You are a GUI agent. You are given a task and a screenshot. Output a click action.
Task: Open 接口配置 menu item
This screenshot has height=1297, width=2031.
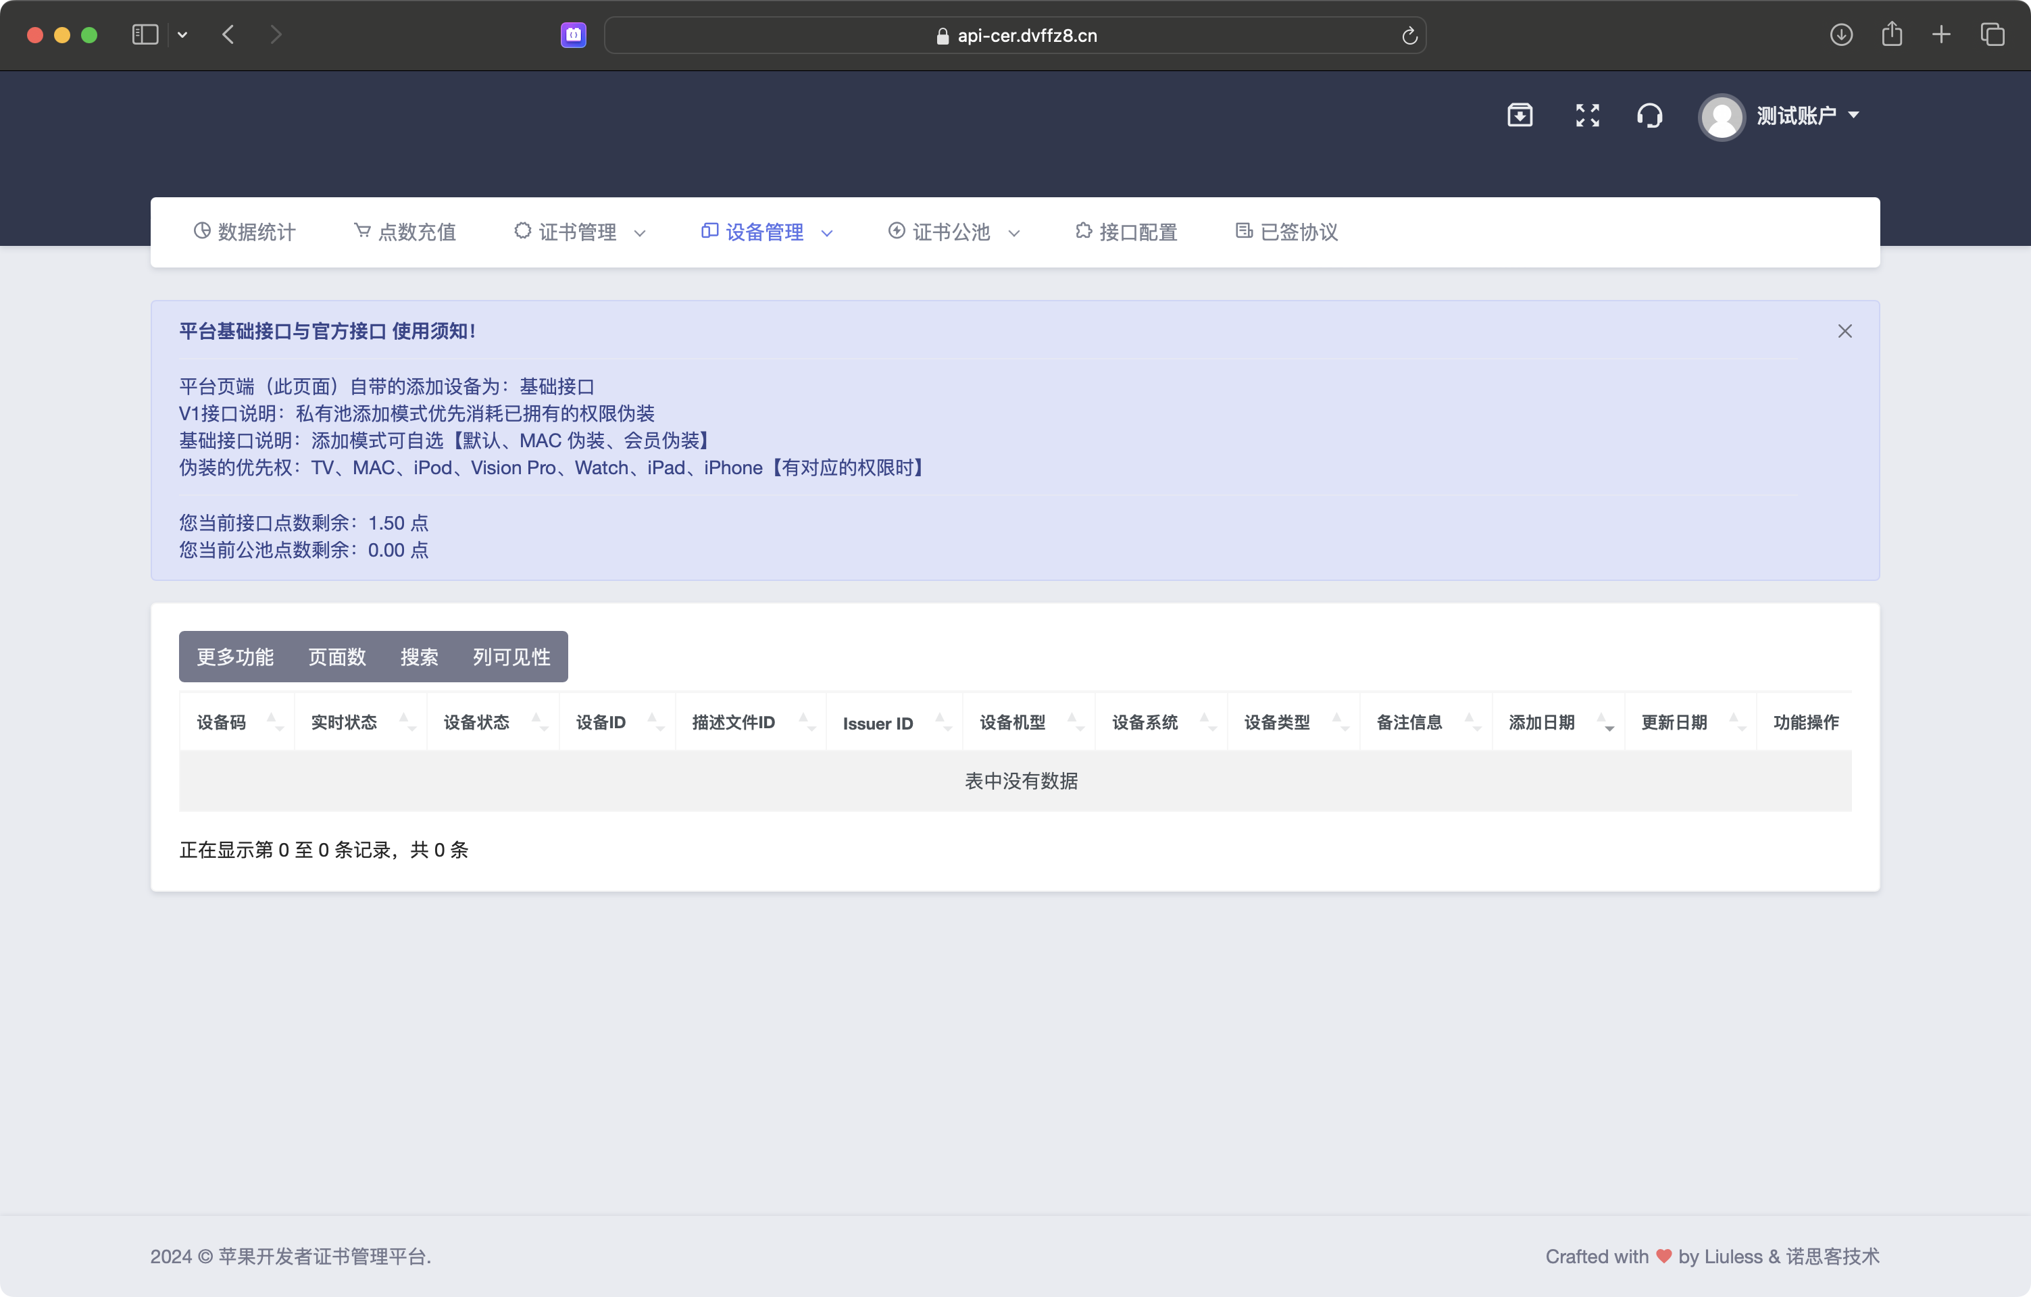[1126, 232]
